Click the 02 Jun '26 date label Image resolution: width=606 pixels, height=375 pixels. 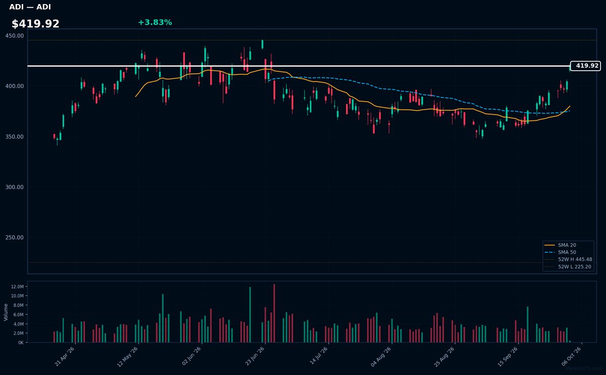(192, 356)
